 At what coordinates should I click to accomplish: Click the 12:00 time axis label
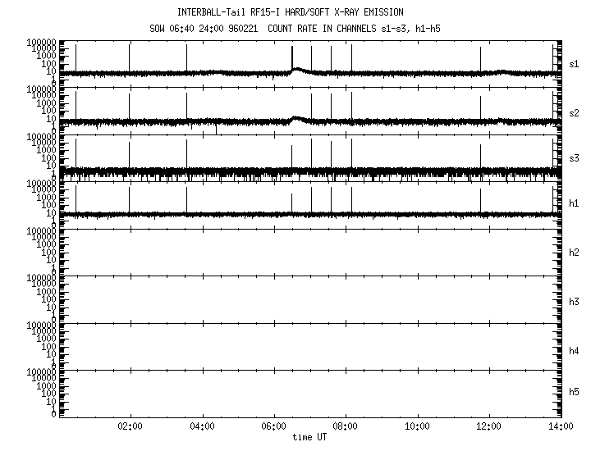pyautogui.click(x=489, y=426)
